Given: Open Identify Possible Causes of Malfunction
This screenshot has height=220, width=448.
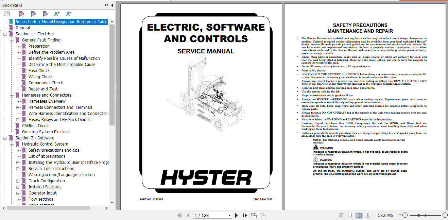Looking at the screenshot, I should (x=64, y=58).
